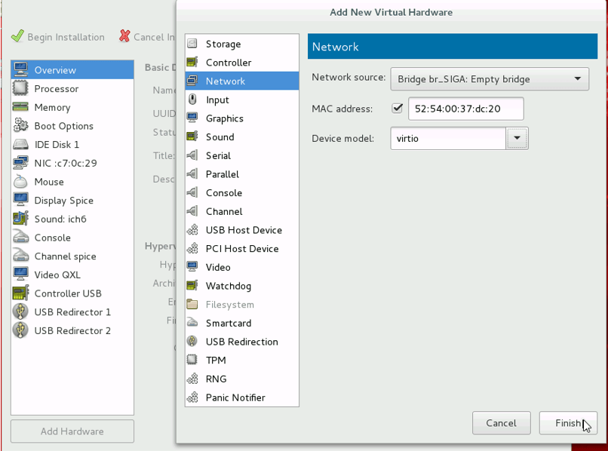Click the MAC address text field

pyautogui.click(x=465, y=109)
